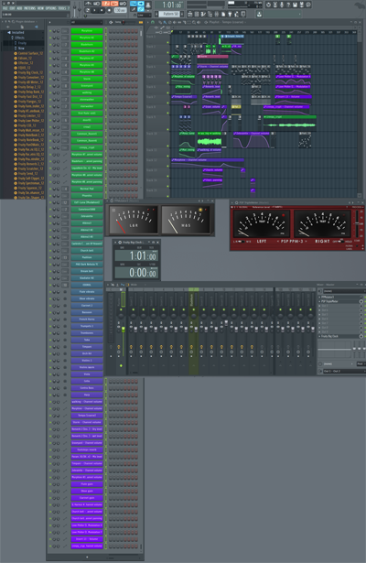366x563 pixels.
Task: Stop playback with the transport stop button
Action: (102, 10)
